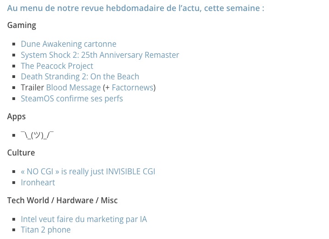Viewport: 329px width, 239px height.
Task: Click the word Trailer before Blood Message
Action: pyautogui.click(x=32, y=88)
